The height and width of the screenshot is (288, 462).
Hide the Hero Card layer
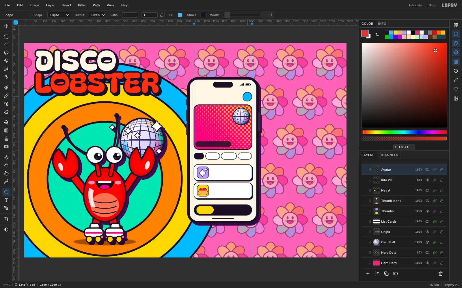pos(427,263)
